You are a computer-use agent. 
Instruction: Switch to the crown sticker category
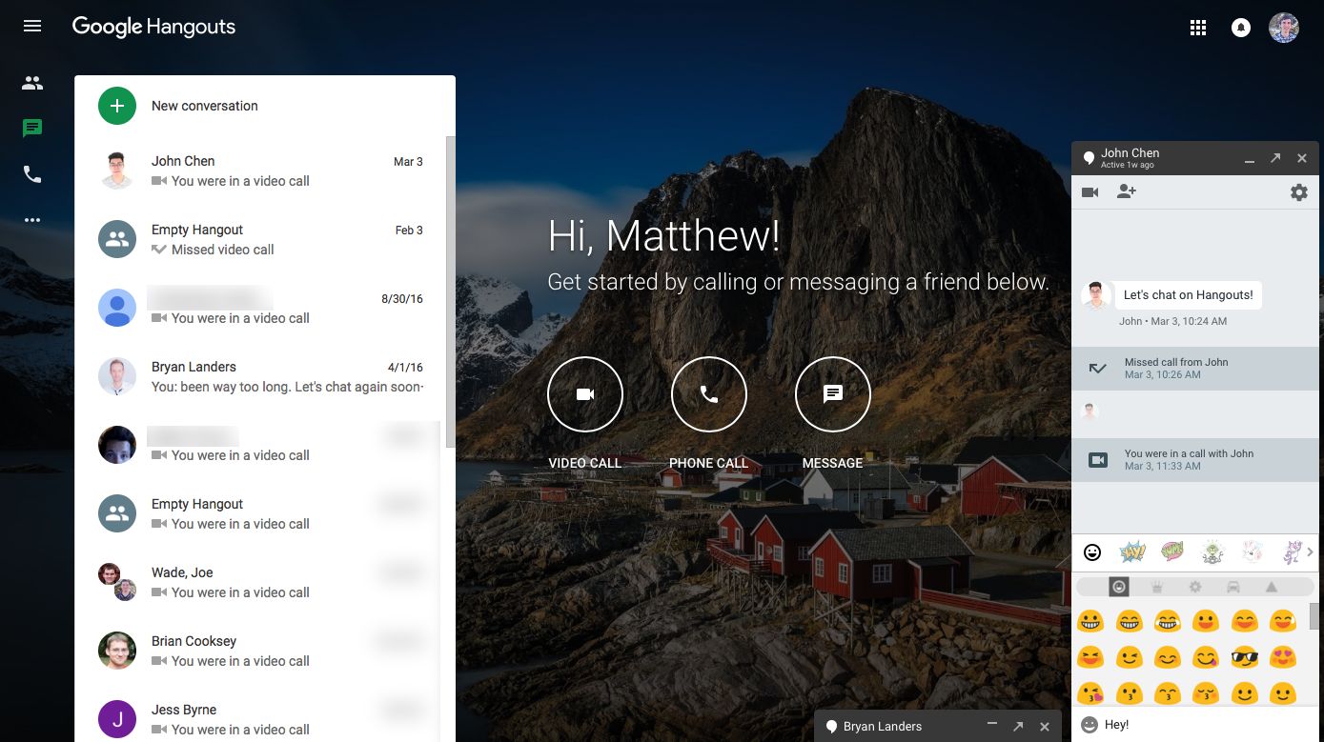(1157, 587)
